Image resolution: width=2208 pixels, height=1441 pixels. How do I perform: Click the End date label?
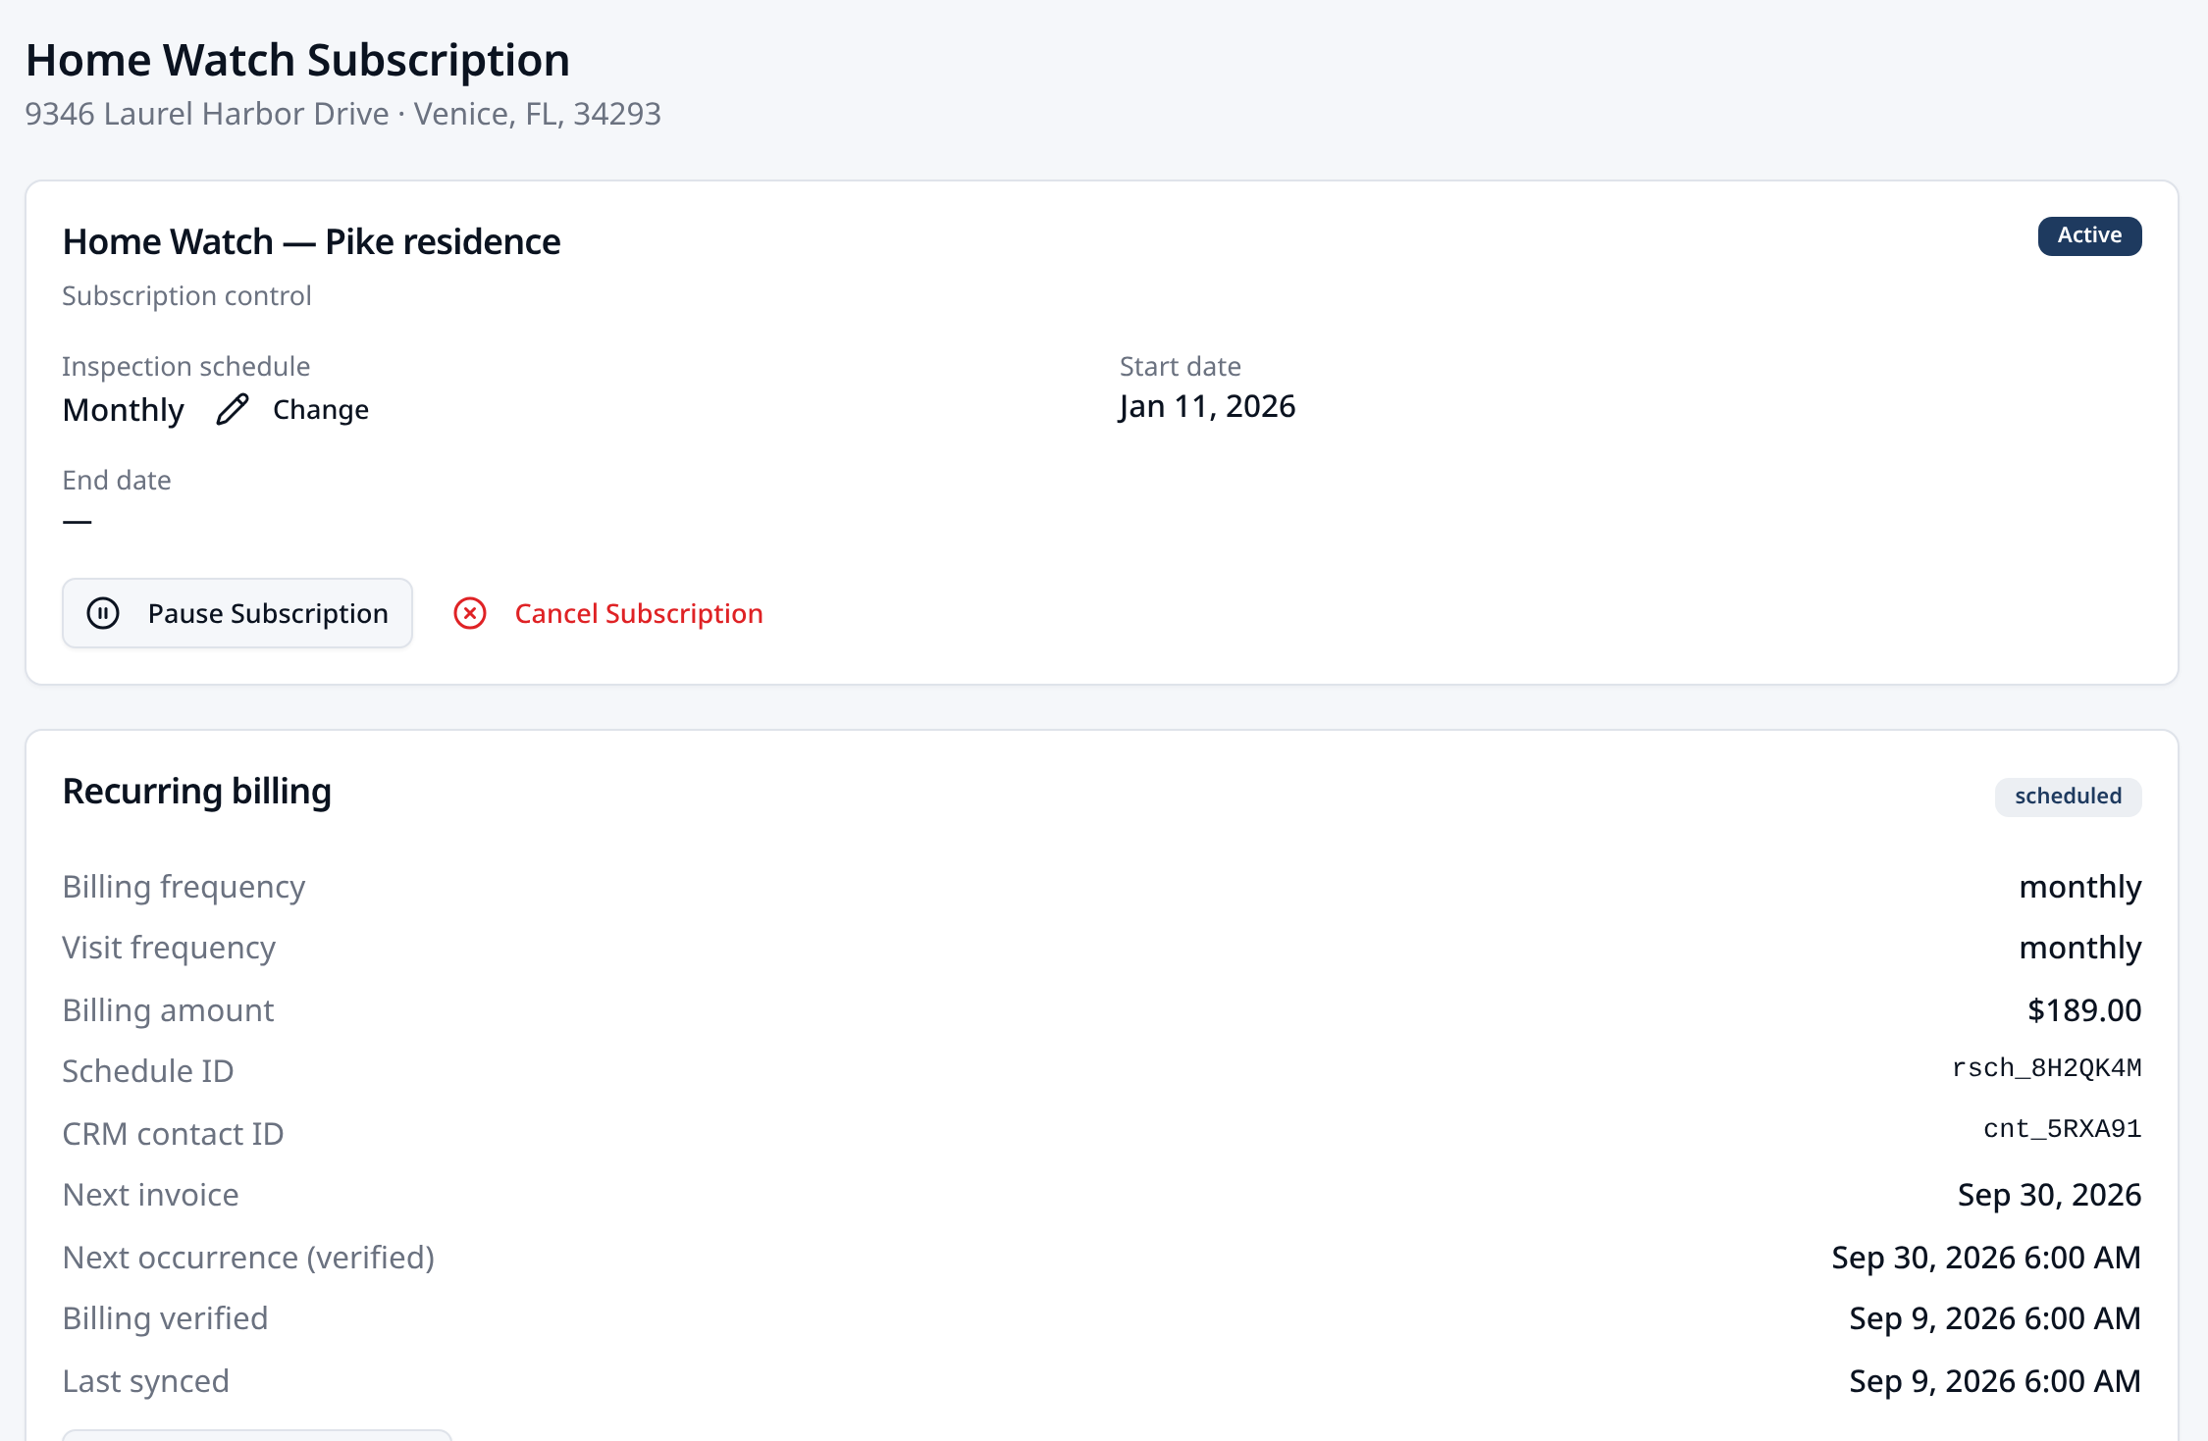click(x=117, y=480)
